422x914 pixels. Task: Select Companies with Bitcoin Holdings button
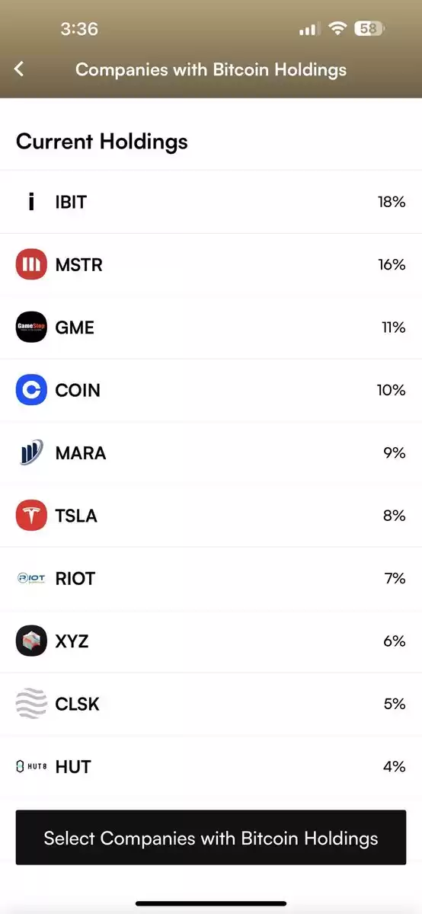tap(211, 838)
